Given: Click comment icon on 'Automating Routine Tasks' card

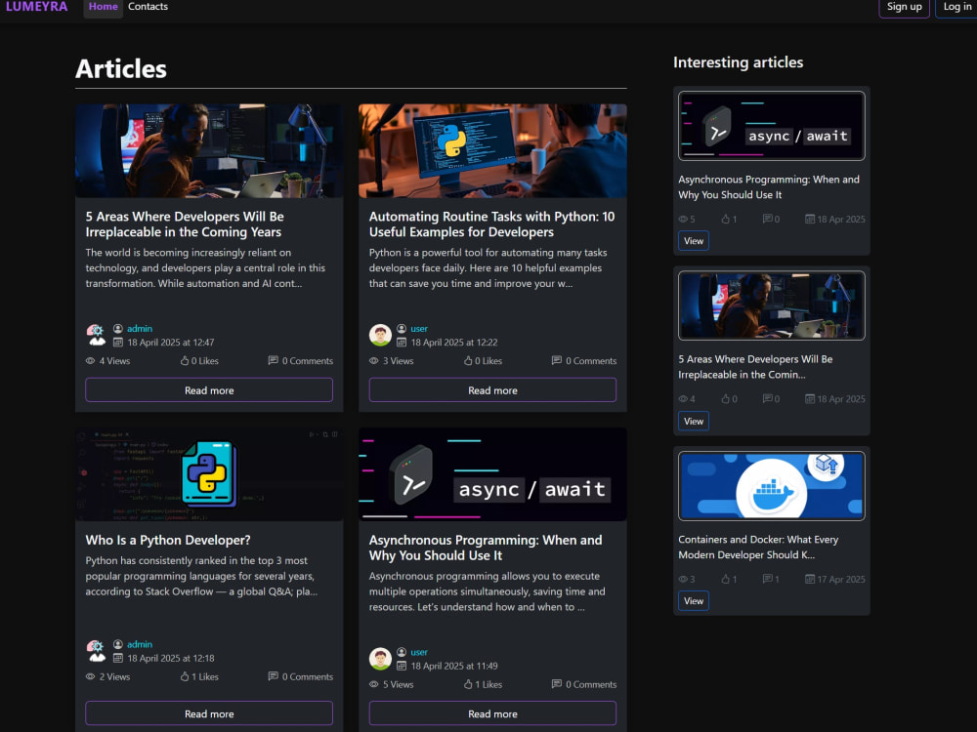Looking at the screenshot, I should [x=557, y=360].
